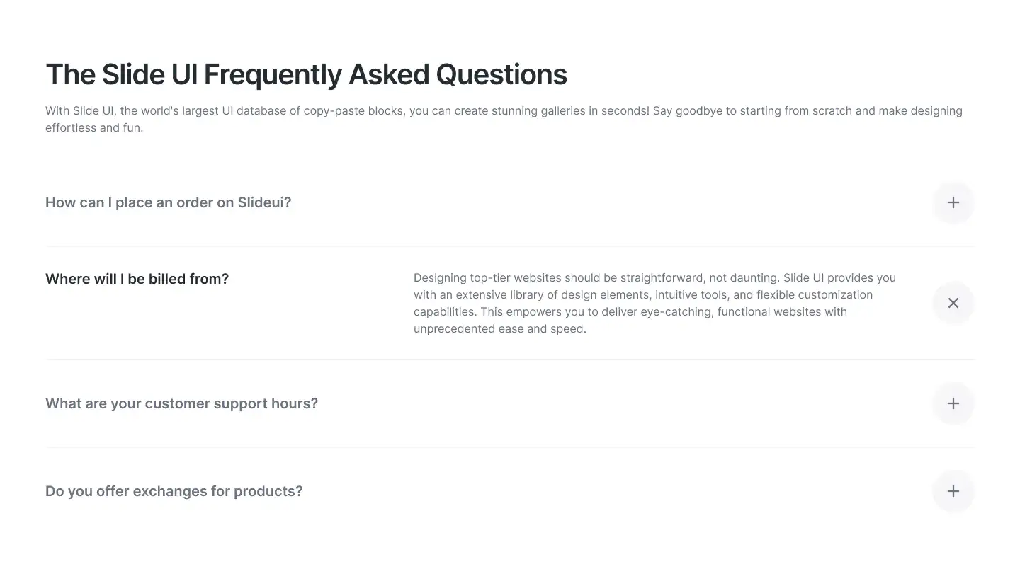
Task: Click the divider above the exchanges question
Action: click(x=510, y=447)
